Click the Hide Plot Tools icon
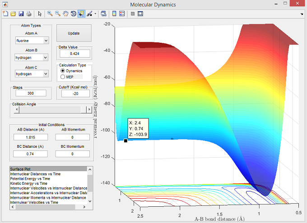Image resolution: width=307 pixels, height=223 pixels. (133, 14)
